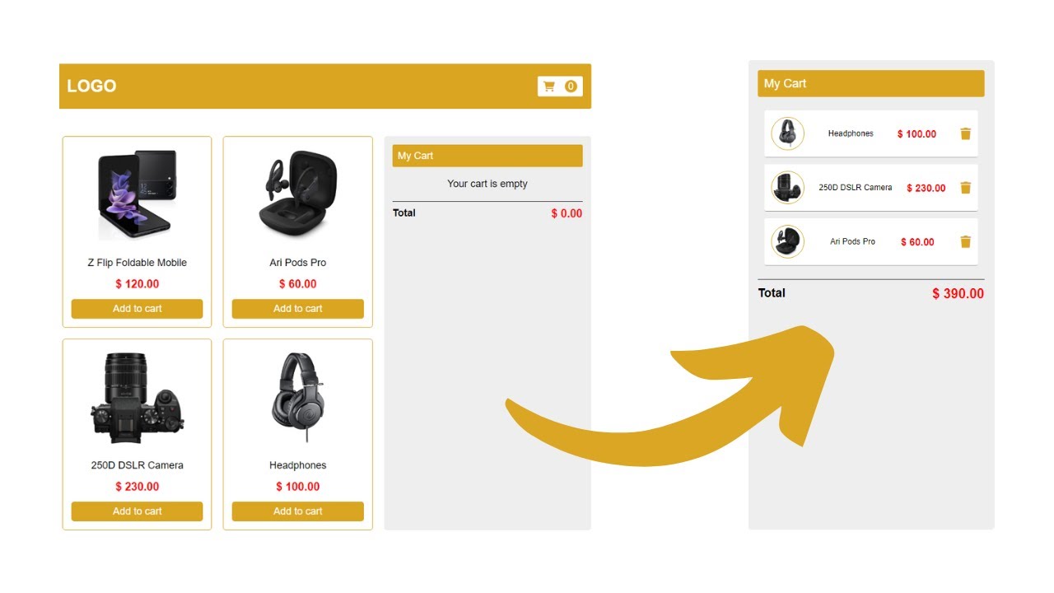Add Z Flip Foldable Mobile to cart

coord(137,309)
